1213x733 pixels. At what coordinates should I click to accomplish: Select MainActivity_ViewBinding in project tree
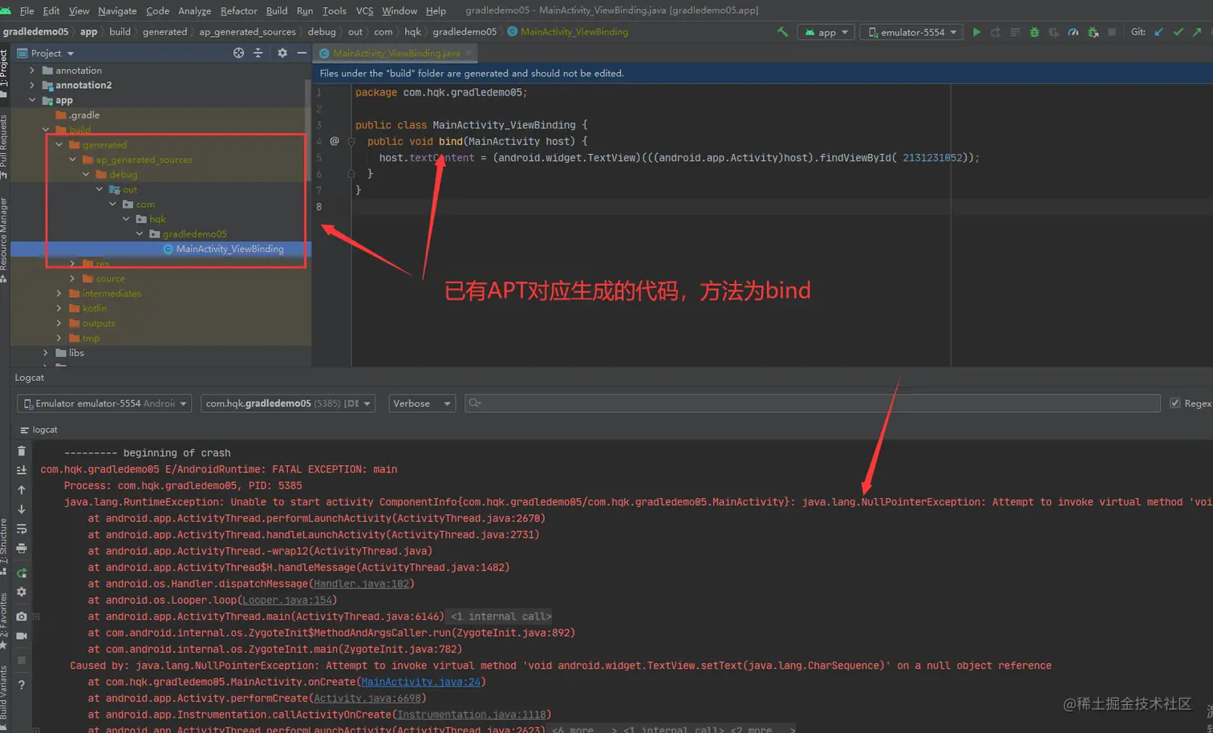[229, 249]
